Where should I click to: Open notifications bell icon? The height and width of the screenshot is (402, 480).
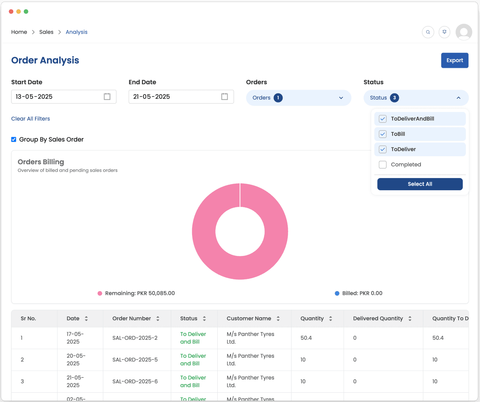pos(444,32)
